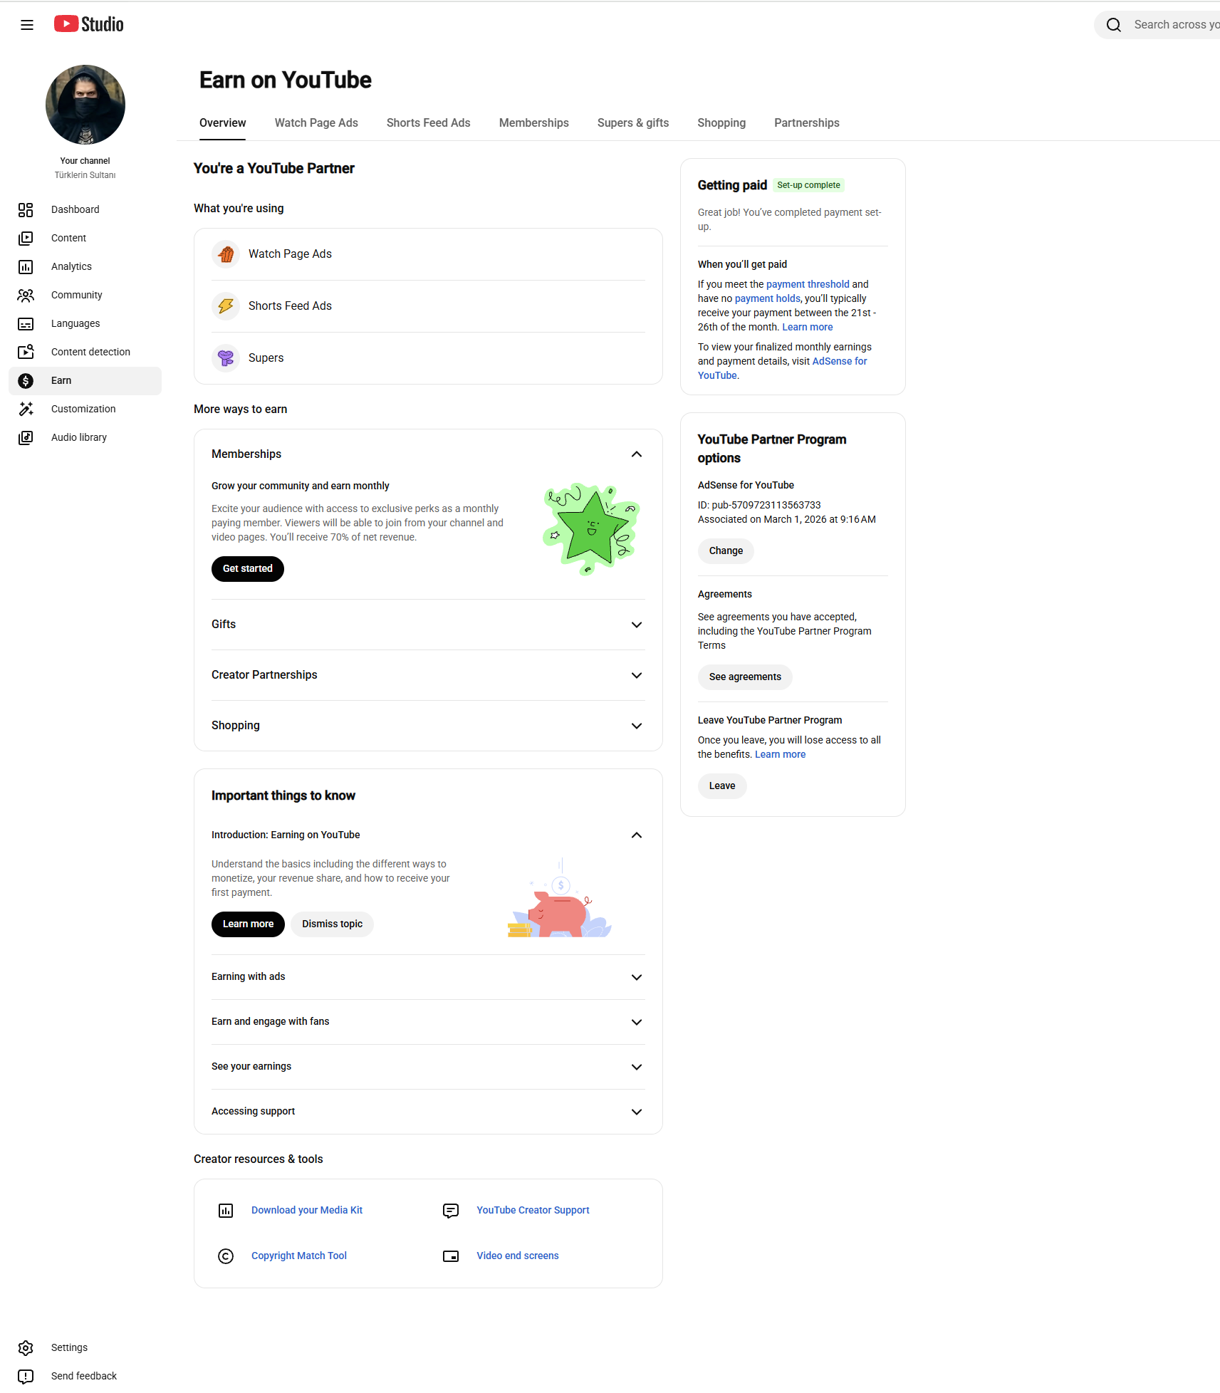Click the Watch Page Ads icon

(226, 254)
